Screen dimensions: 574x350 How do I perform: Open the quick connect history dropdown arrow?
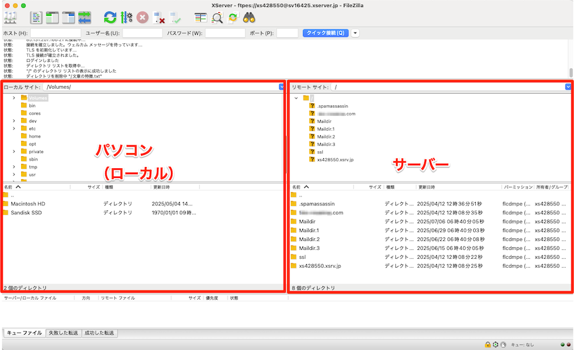(x=355, y=33)
